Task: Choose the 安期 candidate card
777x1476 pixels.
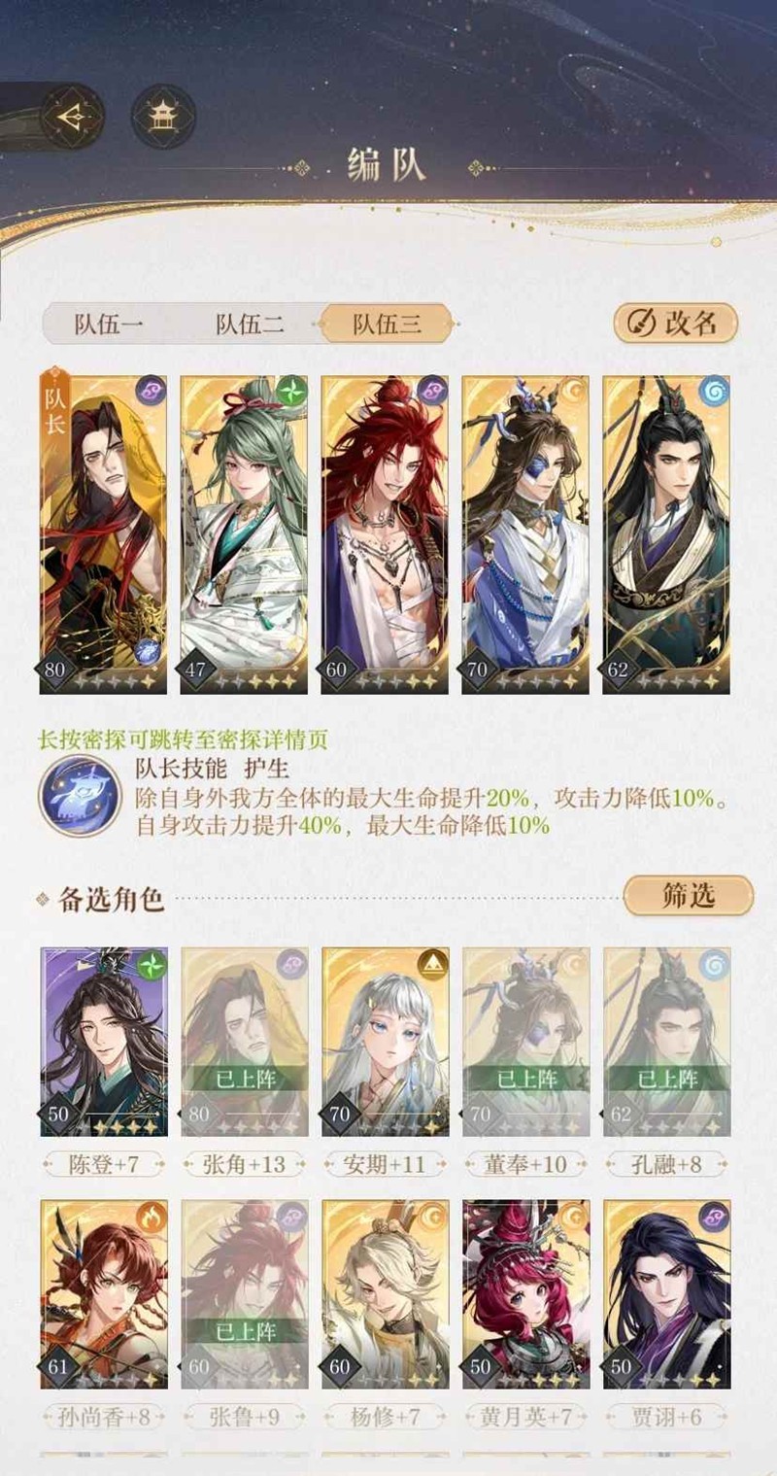Action: coord(385,1042)
